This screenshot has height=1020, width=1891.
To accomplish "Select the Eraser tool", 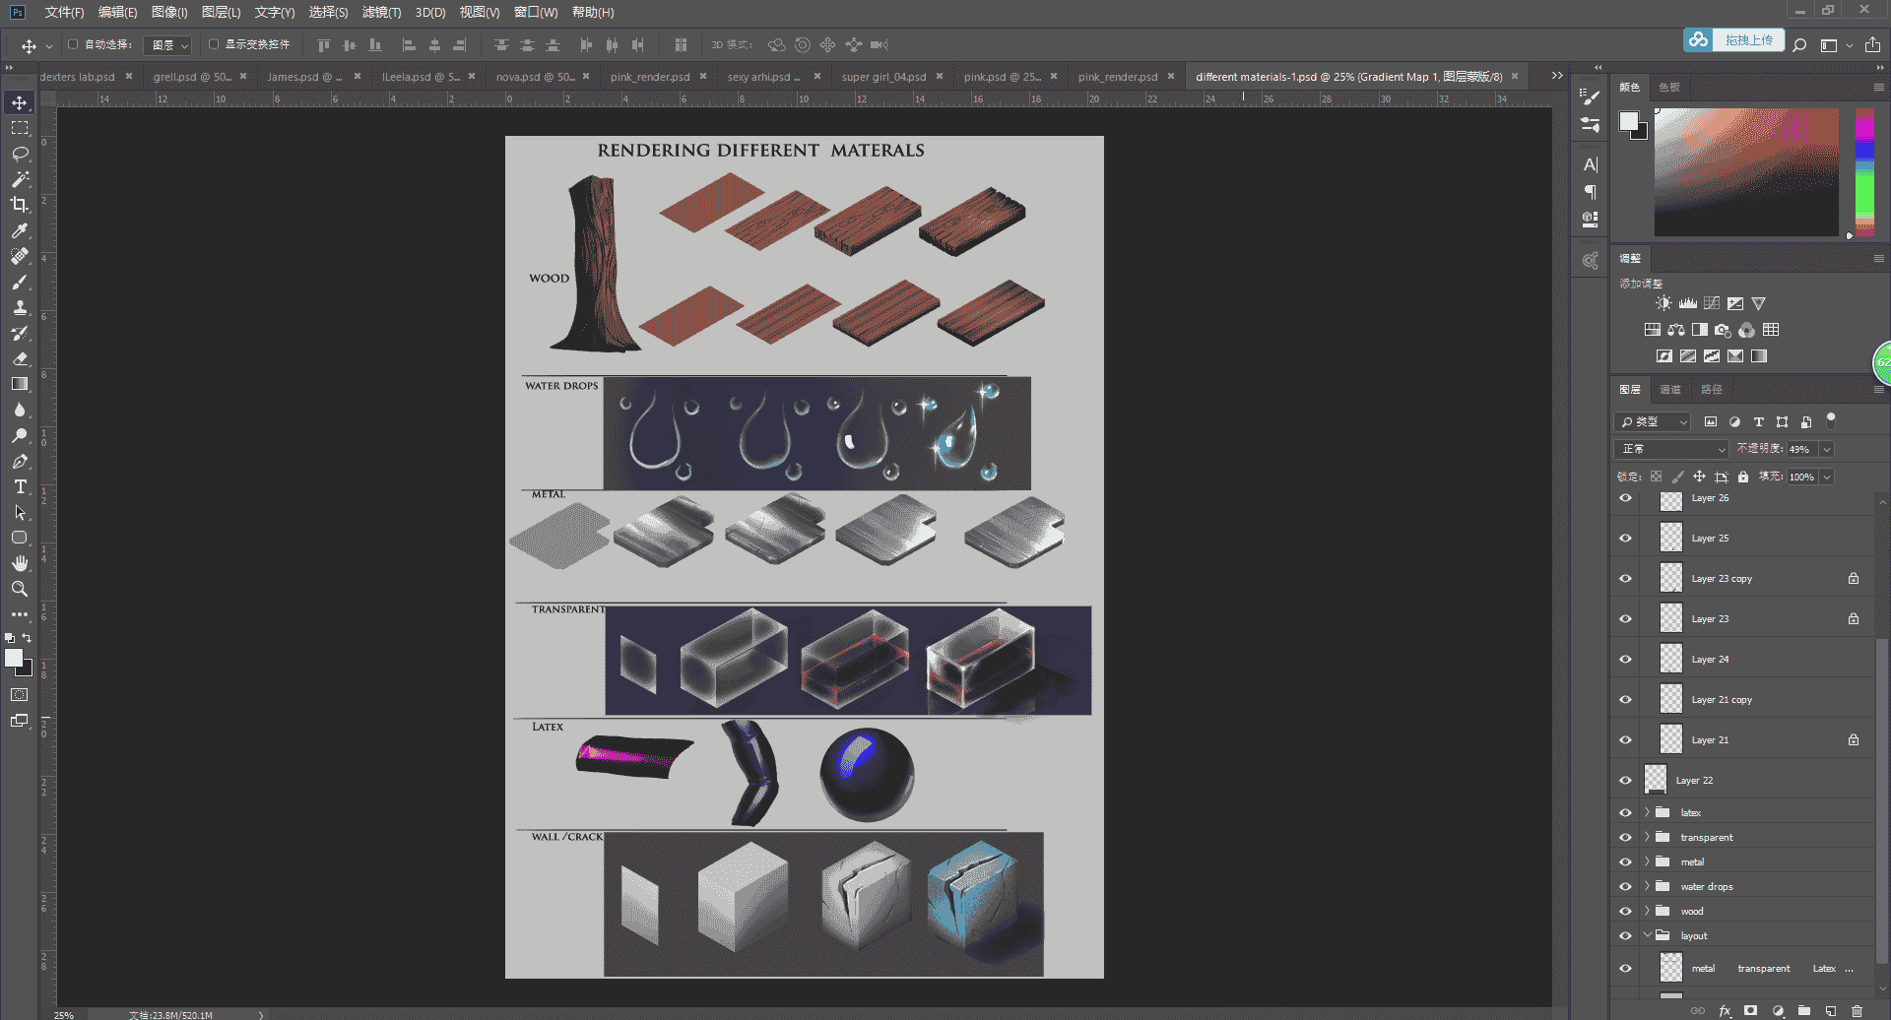I will [x=20, y=358].
